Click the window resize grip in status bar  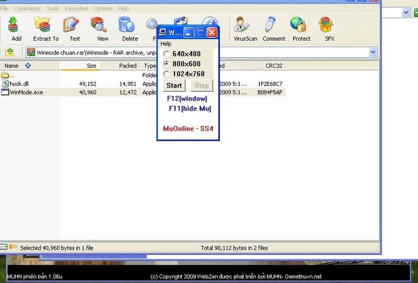click(376, 249)
